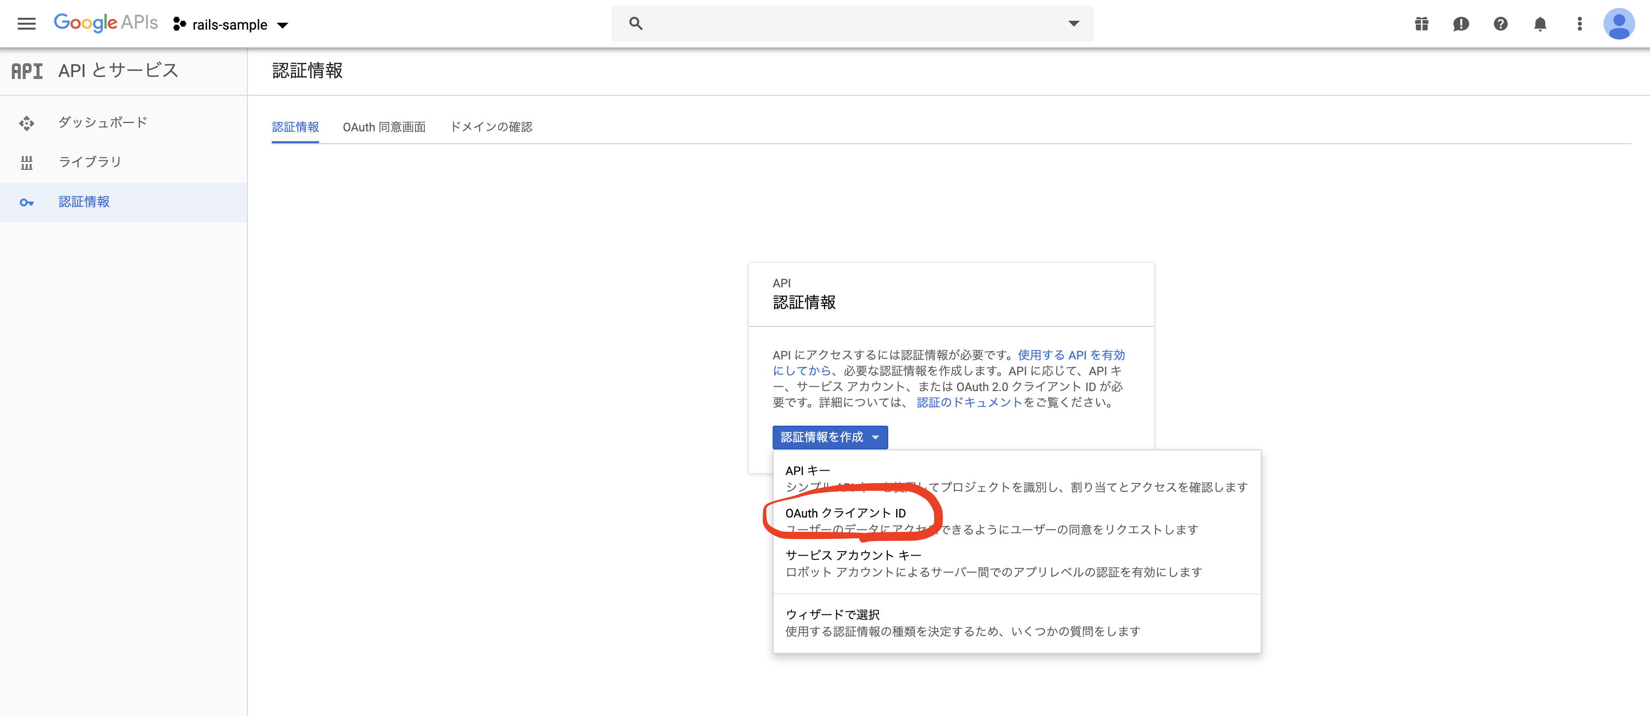Choose ウィザードで選択 menu entry
The image size is (1650, 716).
click(x=832, y=615)
